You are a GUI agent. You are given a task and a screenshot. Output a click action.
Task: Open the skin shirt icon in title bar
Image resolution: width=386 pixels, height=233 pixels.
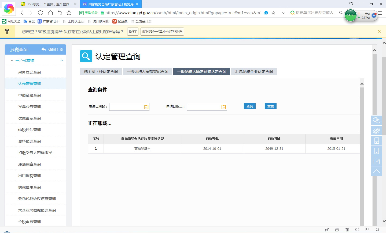[351, 4]
